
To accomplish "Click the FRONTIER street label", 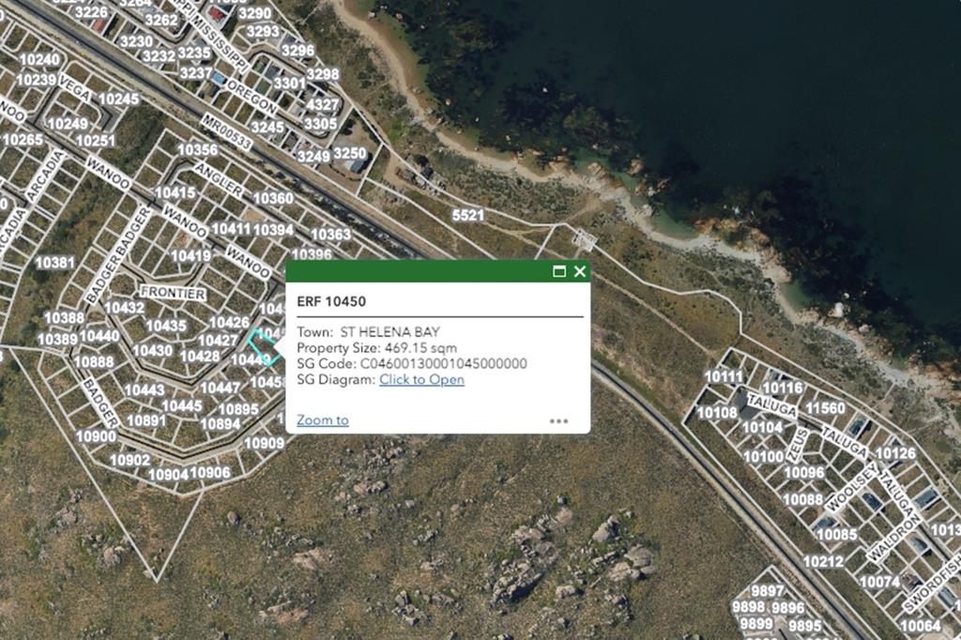I will pos(173,293).
